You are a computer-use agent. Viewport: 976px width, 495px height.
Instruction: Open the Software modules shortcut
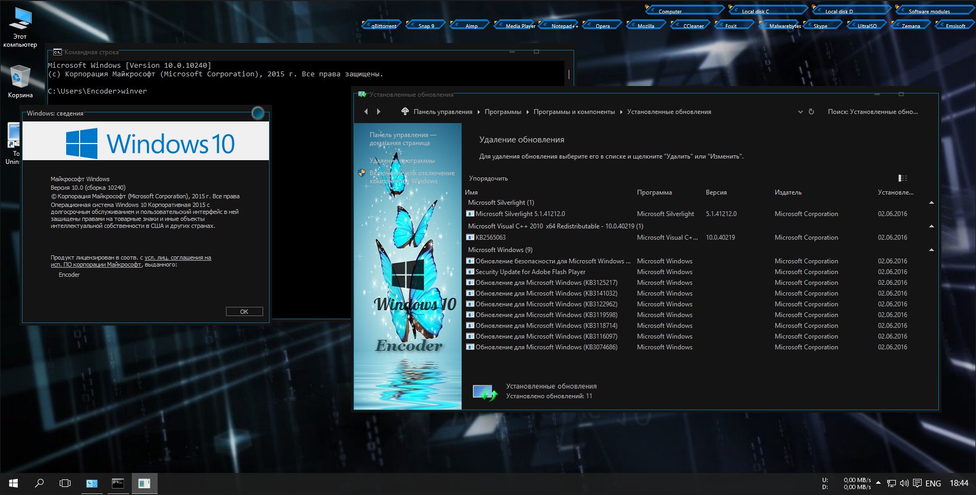point(935,10)
